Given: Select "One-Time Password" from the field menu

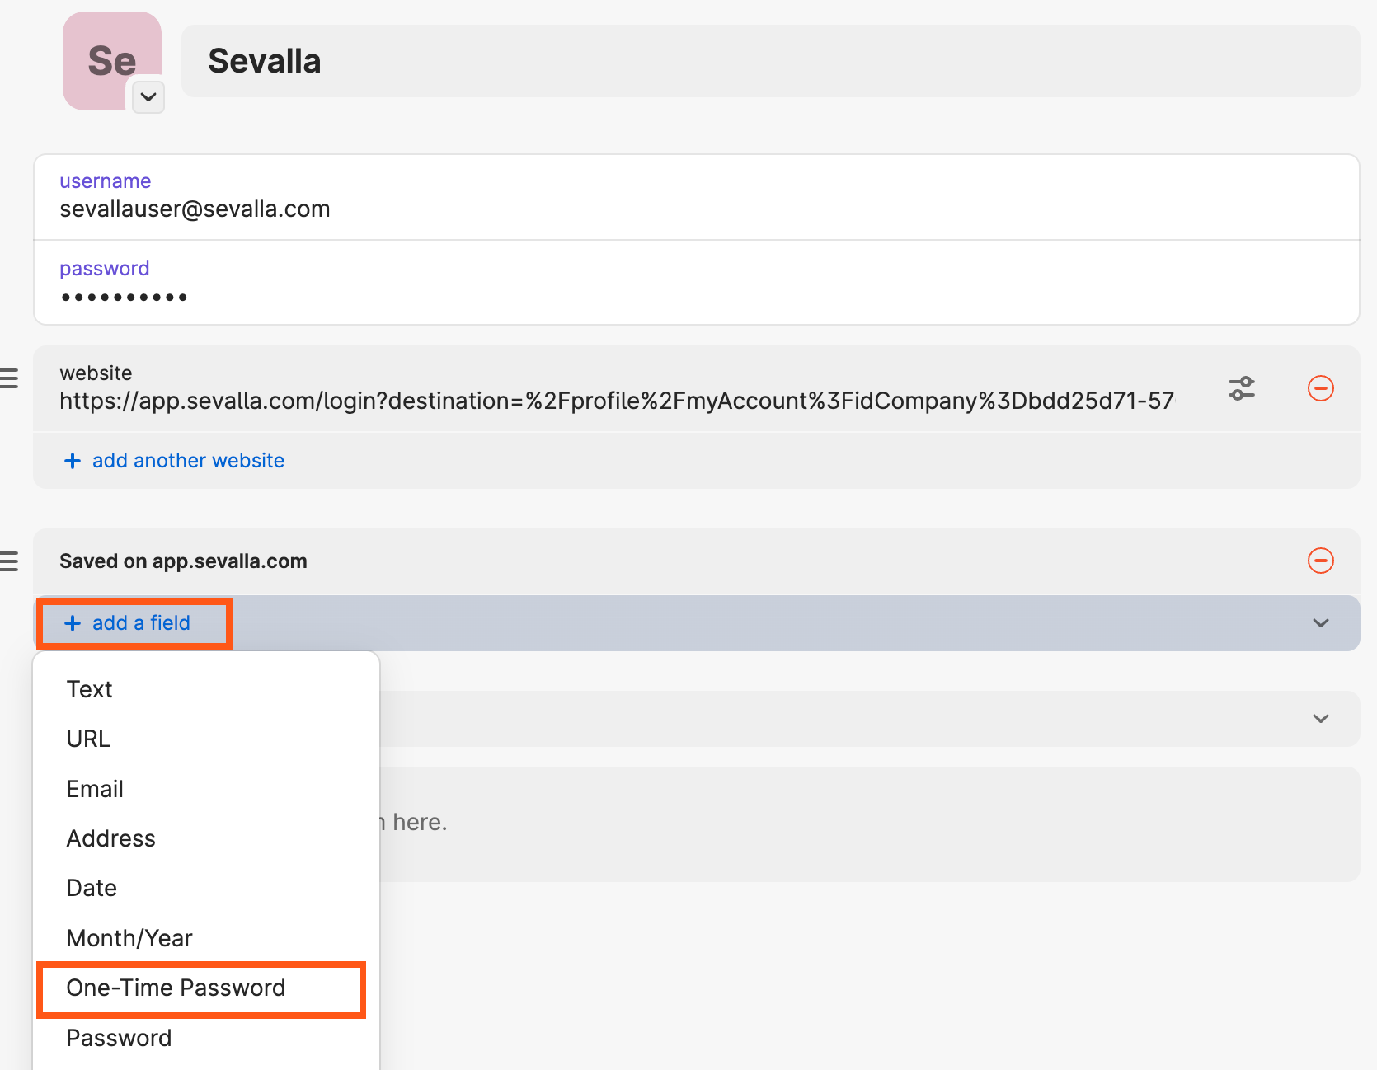Looking at the screenshot, I should point(176,988).
